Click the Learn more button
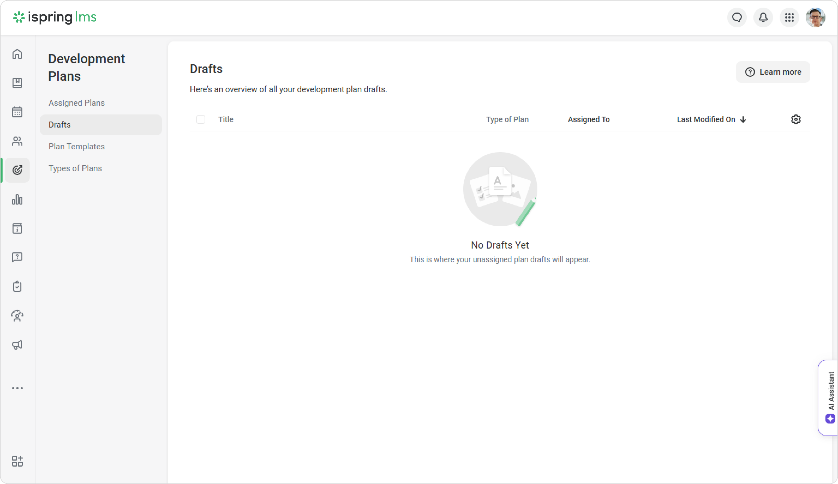Screen dimensions: 838x484 [x=773, y=72]
